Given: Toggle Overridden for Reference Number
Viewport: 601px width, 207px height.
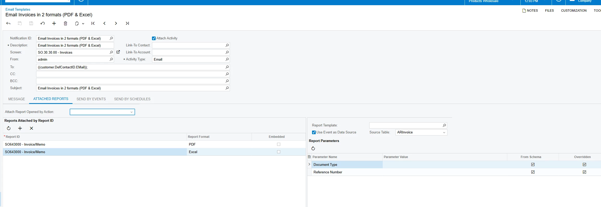Looking at the screenshot, I should (584, 172).
